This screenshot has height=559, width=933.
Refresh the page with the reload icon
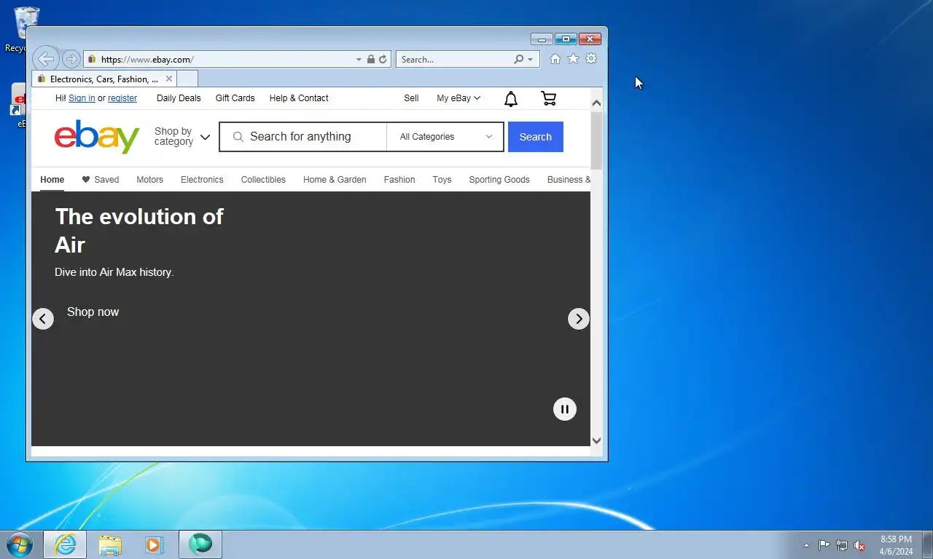click(x=383, y=60)
